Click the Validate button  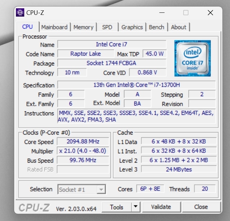[x=161, y=207]
